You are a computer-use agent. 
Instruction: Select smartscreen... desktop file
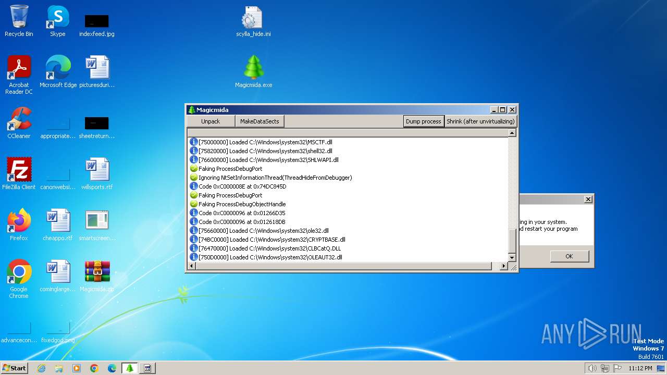(97, 225)
